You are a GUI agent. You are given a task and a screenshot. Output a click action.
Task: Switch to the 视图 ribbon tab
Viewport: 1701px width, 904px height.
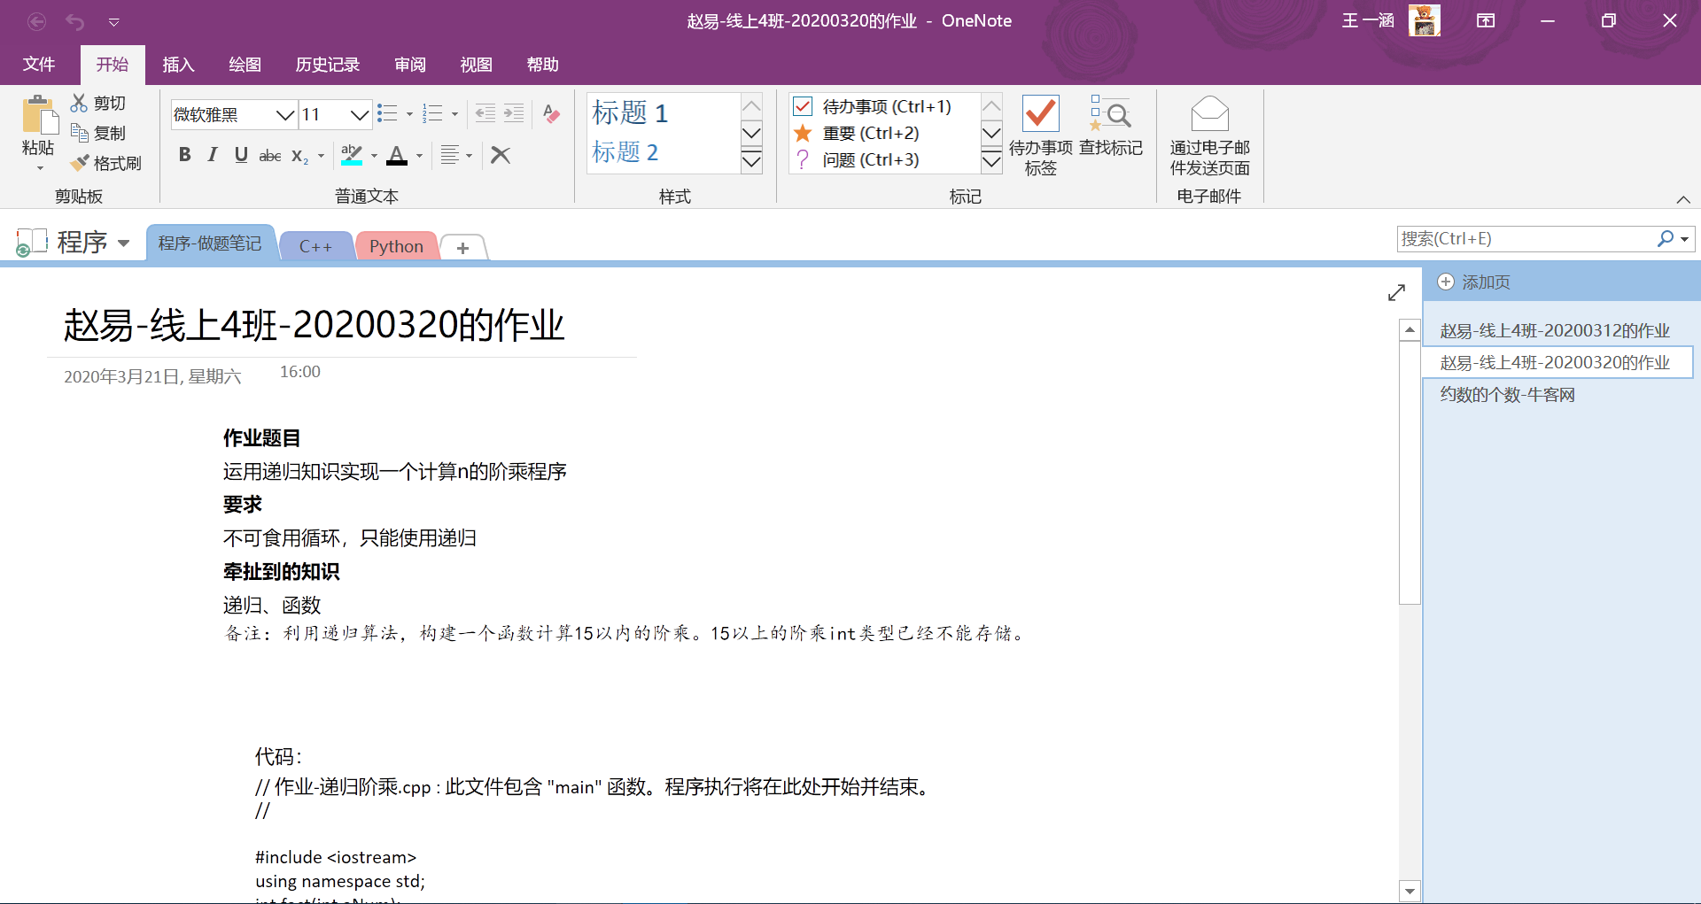476,65
